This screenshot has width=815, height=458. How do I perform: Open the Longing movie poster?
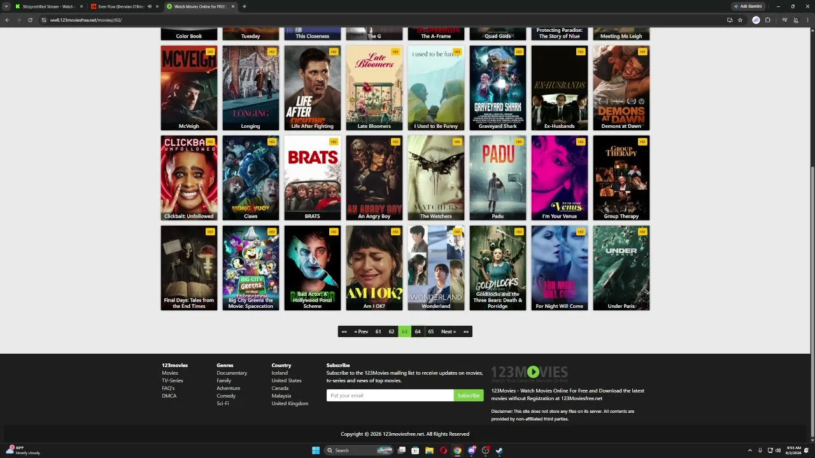(x=251, y=88)
